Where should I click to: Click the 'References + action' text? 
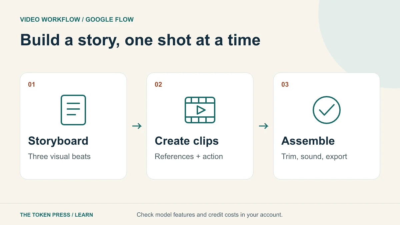tap(189, 156)
